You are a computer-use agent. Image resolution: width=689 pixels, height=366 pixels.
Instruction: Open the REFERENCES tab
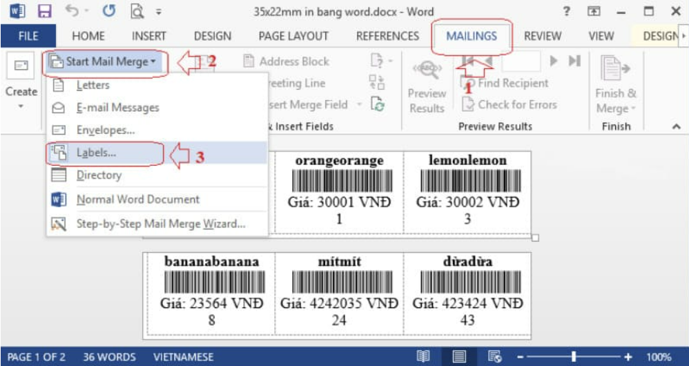click(x=387, y=36)
